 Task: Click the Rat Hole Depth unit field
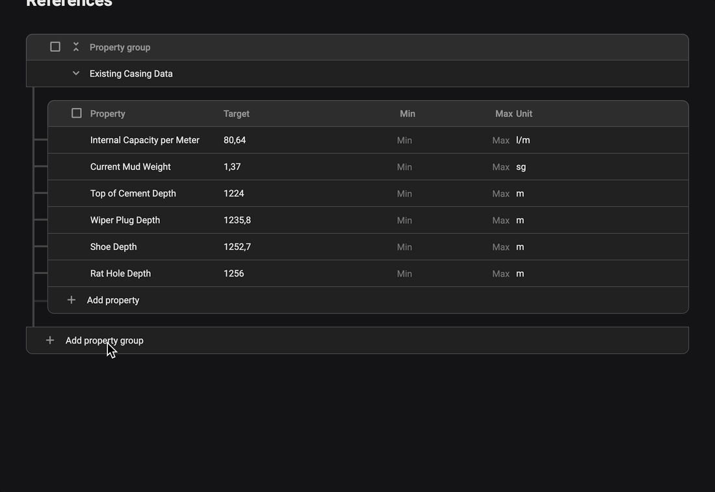coord(520,273)
